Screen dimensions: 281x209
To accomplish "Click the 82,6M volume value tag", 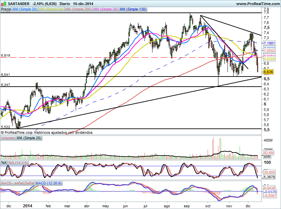I will [269, 153].
